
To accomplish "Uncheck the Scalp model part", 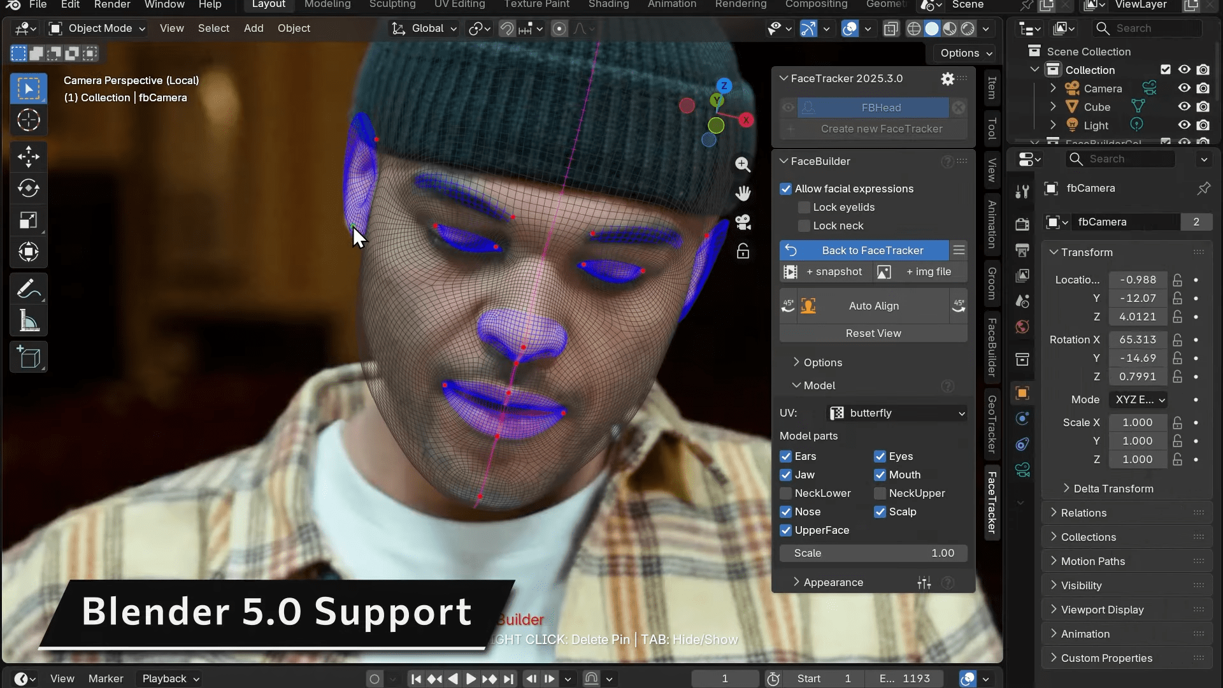I will [881, 512].
